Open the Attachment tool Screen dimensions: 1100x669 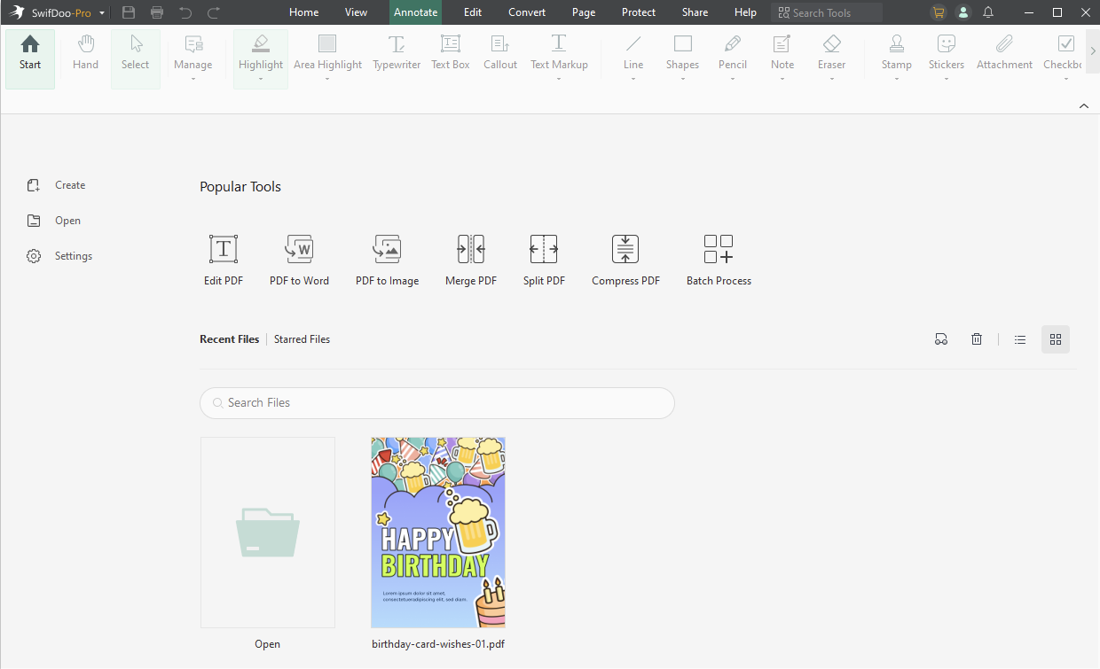point(1004,53)
